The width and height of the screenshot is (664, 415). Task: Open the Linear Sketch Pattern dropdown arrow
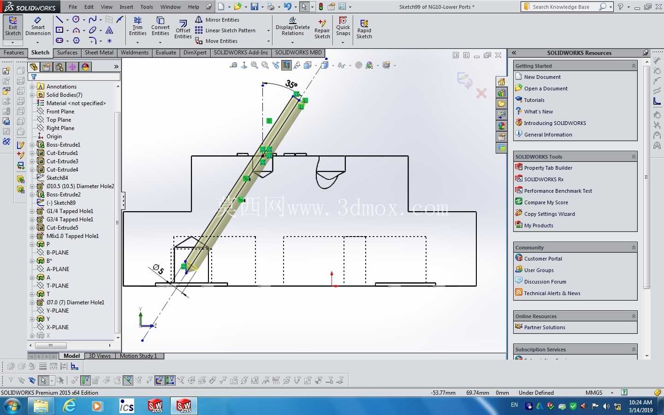(268, 30)
